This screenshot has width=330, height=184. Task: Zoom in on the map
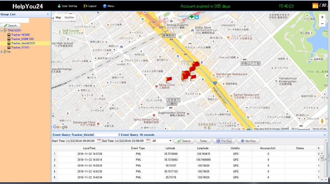(322, 17)
